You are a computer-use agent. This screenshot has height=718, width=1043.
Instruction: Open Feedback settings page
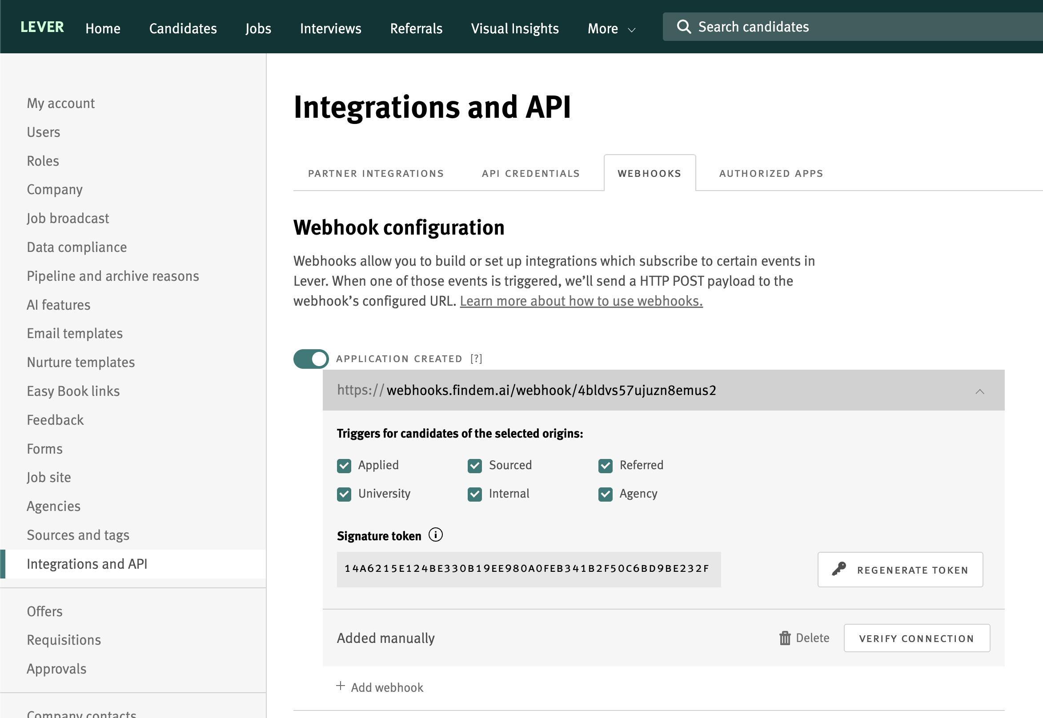(55, 420)
